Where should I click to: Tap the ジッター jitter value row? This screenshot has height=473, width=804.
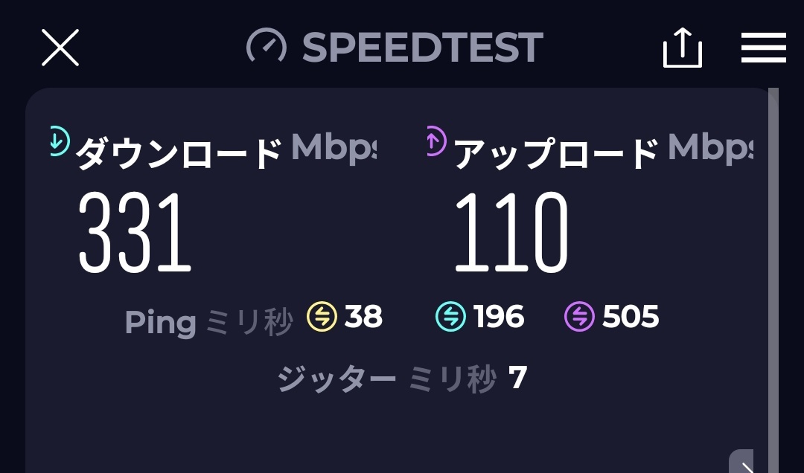click(403, 379)
